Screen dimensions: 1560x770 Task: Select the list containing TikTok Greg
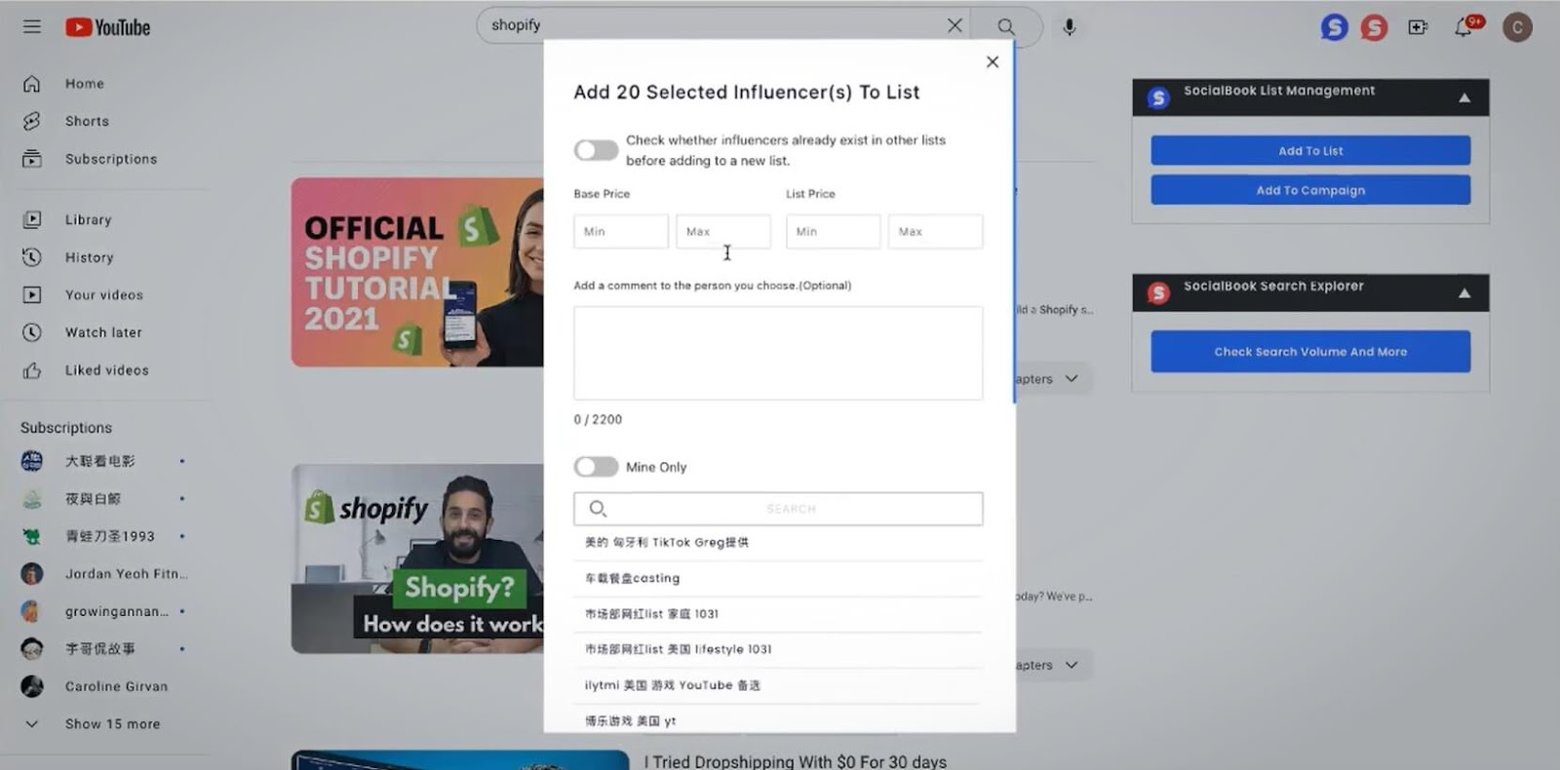778,543
